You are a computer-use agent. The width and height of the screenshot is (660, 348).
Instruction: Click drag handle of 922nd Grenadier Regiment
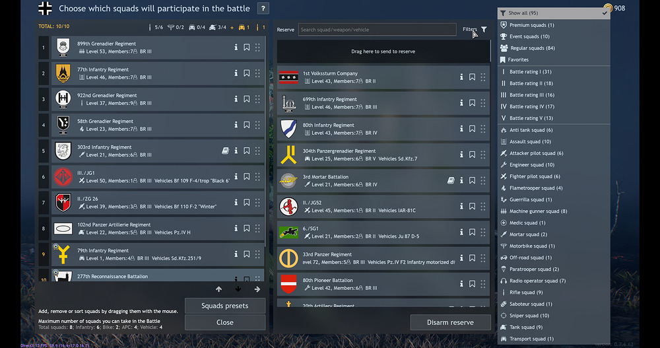pyautogui.click(x=257, y=99)
